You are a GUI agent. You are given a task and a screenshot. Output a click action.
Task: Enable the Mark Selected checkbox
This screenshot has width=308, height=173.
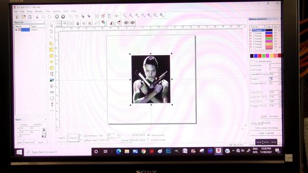click(81, 140)
